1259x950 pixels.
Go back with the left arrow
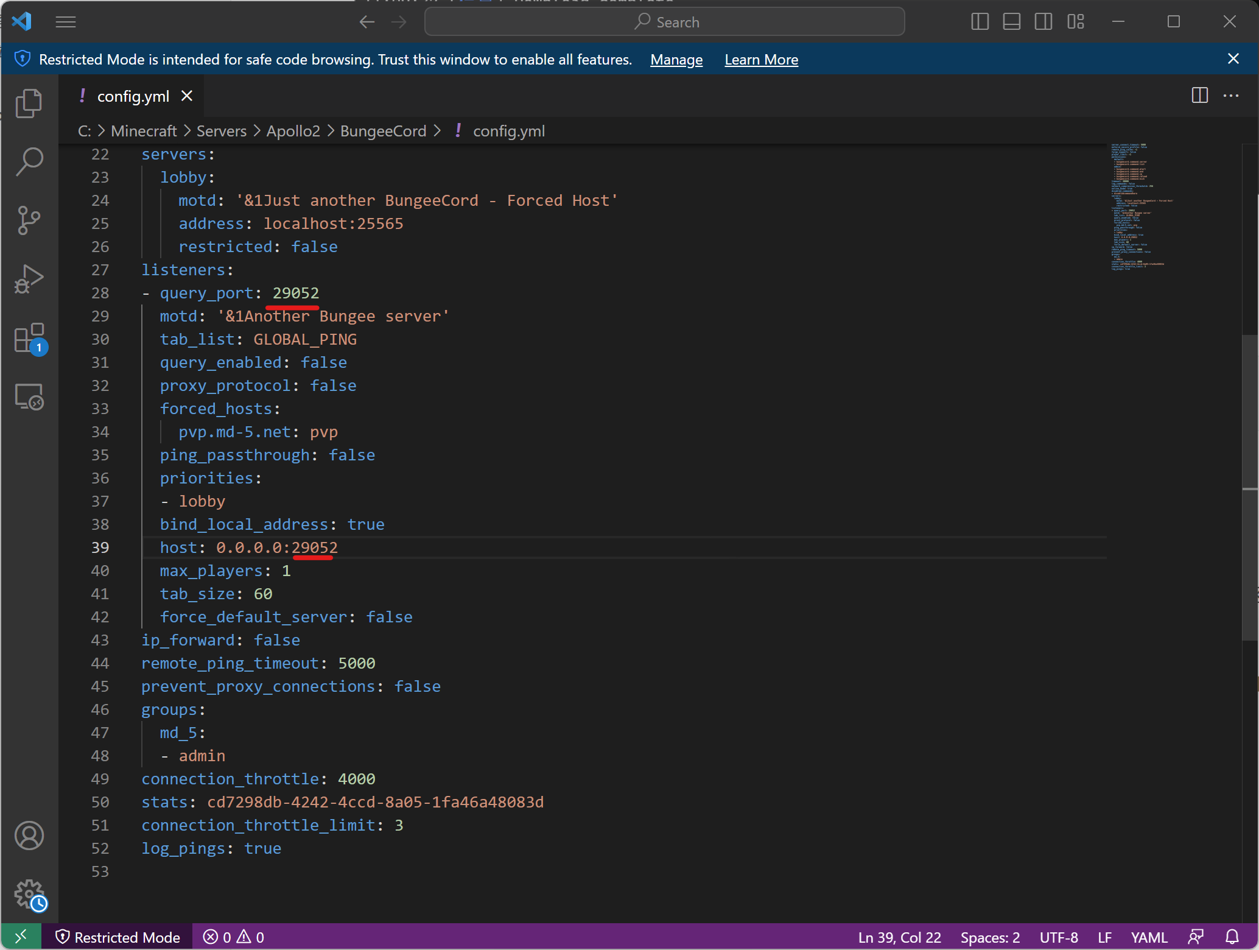[366, 23]
